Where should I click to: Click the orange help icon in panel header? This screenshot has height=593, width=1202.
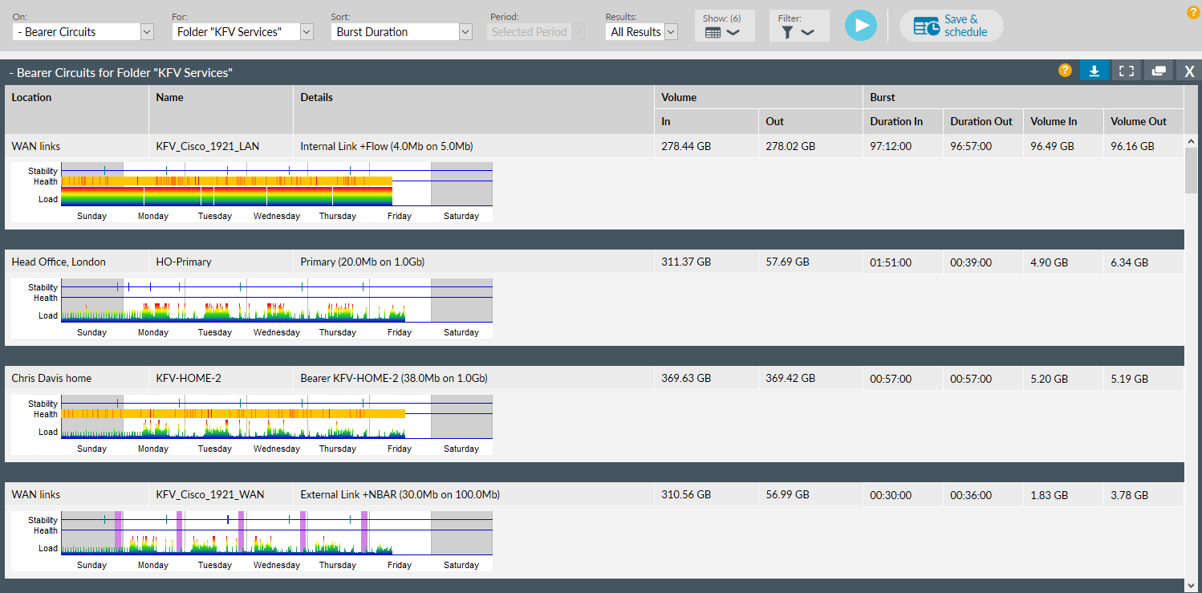(x=1065, y=71)
